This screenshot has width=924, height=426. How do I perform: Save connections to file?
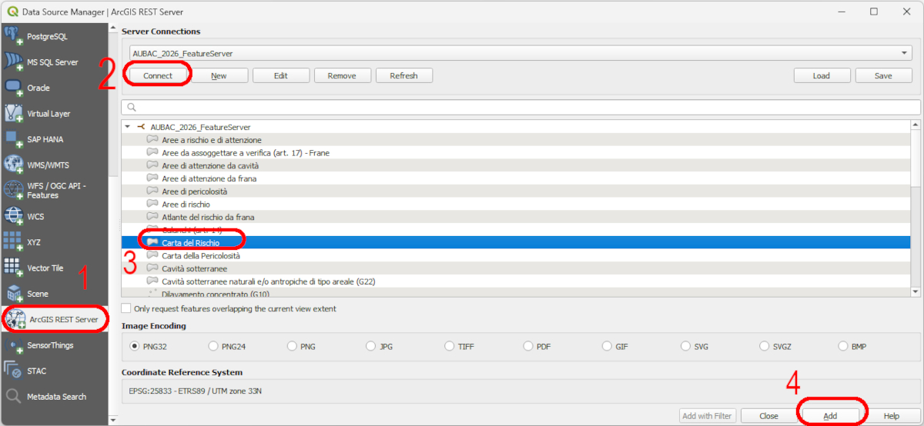tap(883, 75)
